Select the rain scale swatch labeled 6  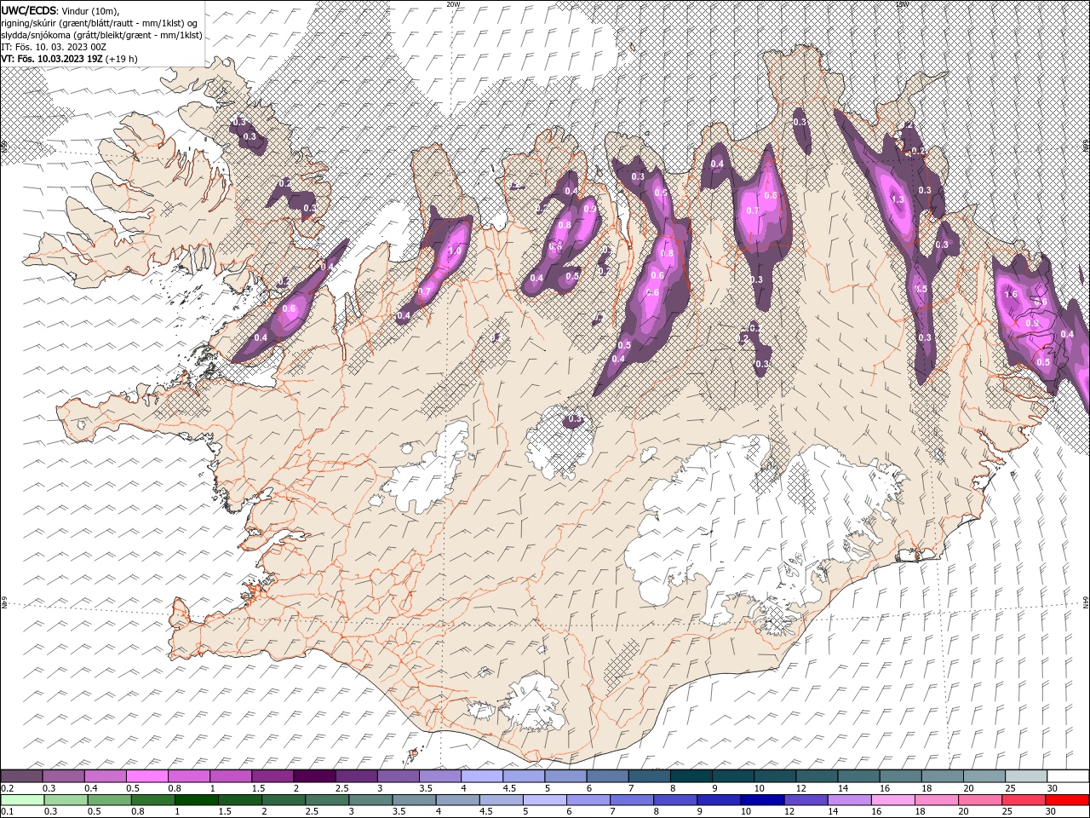[x=588, y=800]
